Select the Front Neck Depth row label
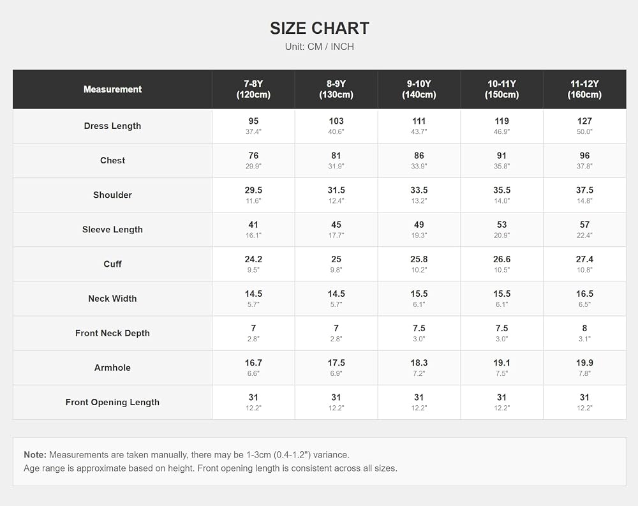 coord(113,333)
